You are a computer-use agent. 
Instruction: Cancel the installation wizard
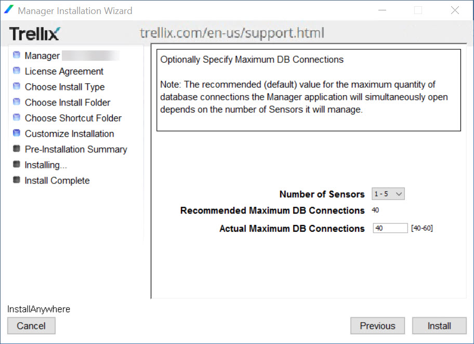coord(31,326)
